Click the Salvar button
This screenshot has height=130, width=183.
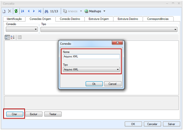[171, 124]
